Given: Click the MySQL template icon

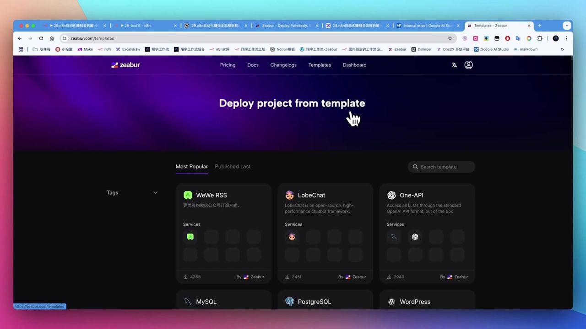Looking at the screenshot, I should (x=188, y=302).
